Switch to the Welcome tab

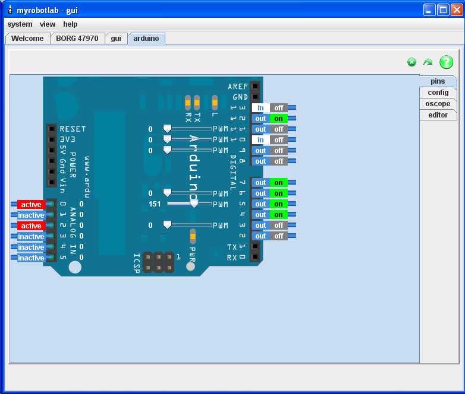pos(27,39)
